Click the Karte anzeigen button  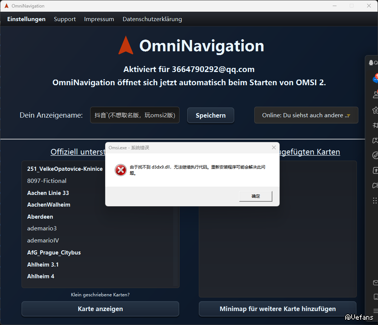click(x=100, y=309)
